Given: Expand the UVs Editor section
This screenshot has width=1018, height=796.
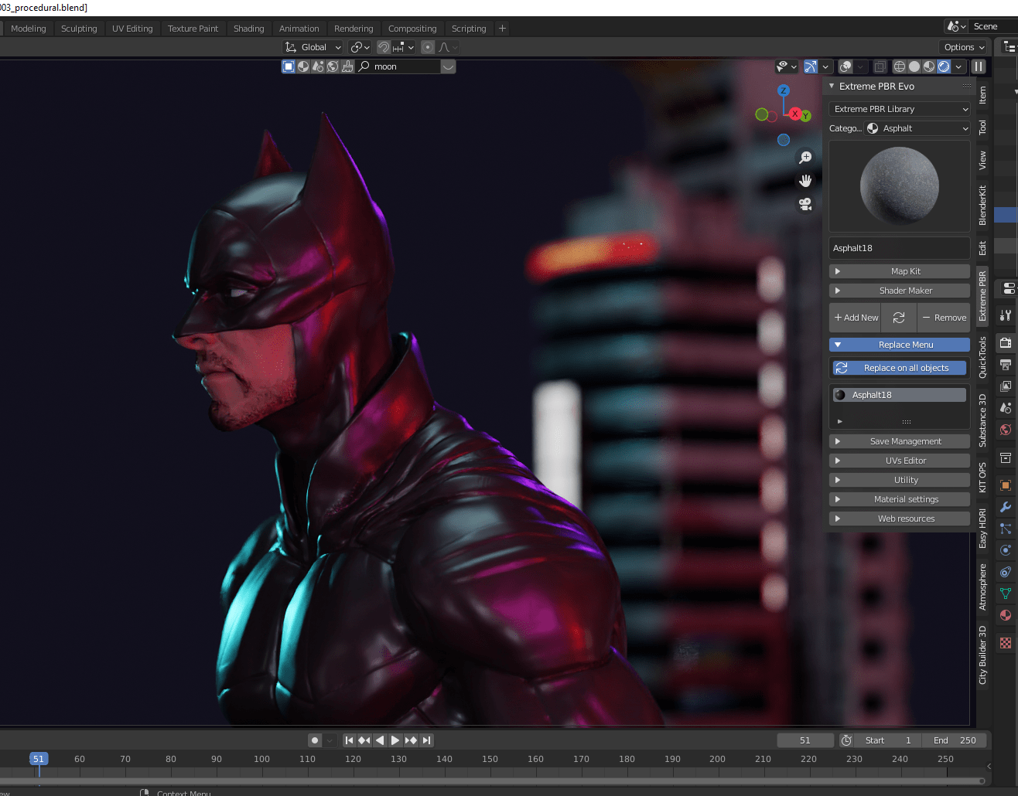Looking at the screenshot, I should 900,461.
